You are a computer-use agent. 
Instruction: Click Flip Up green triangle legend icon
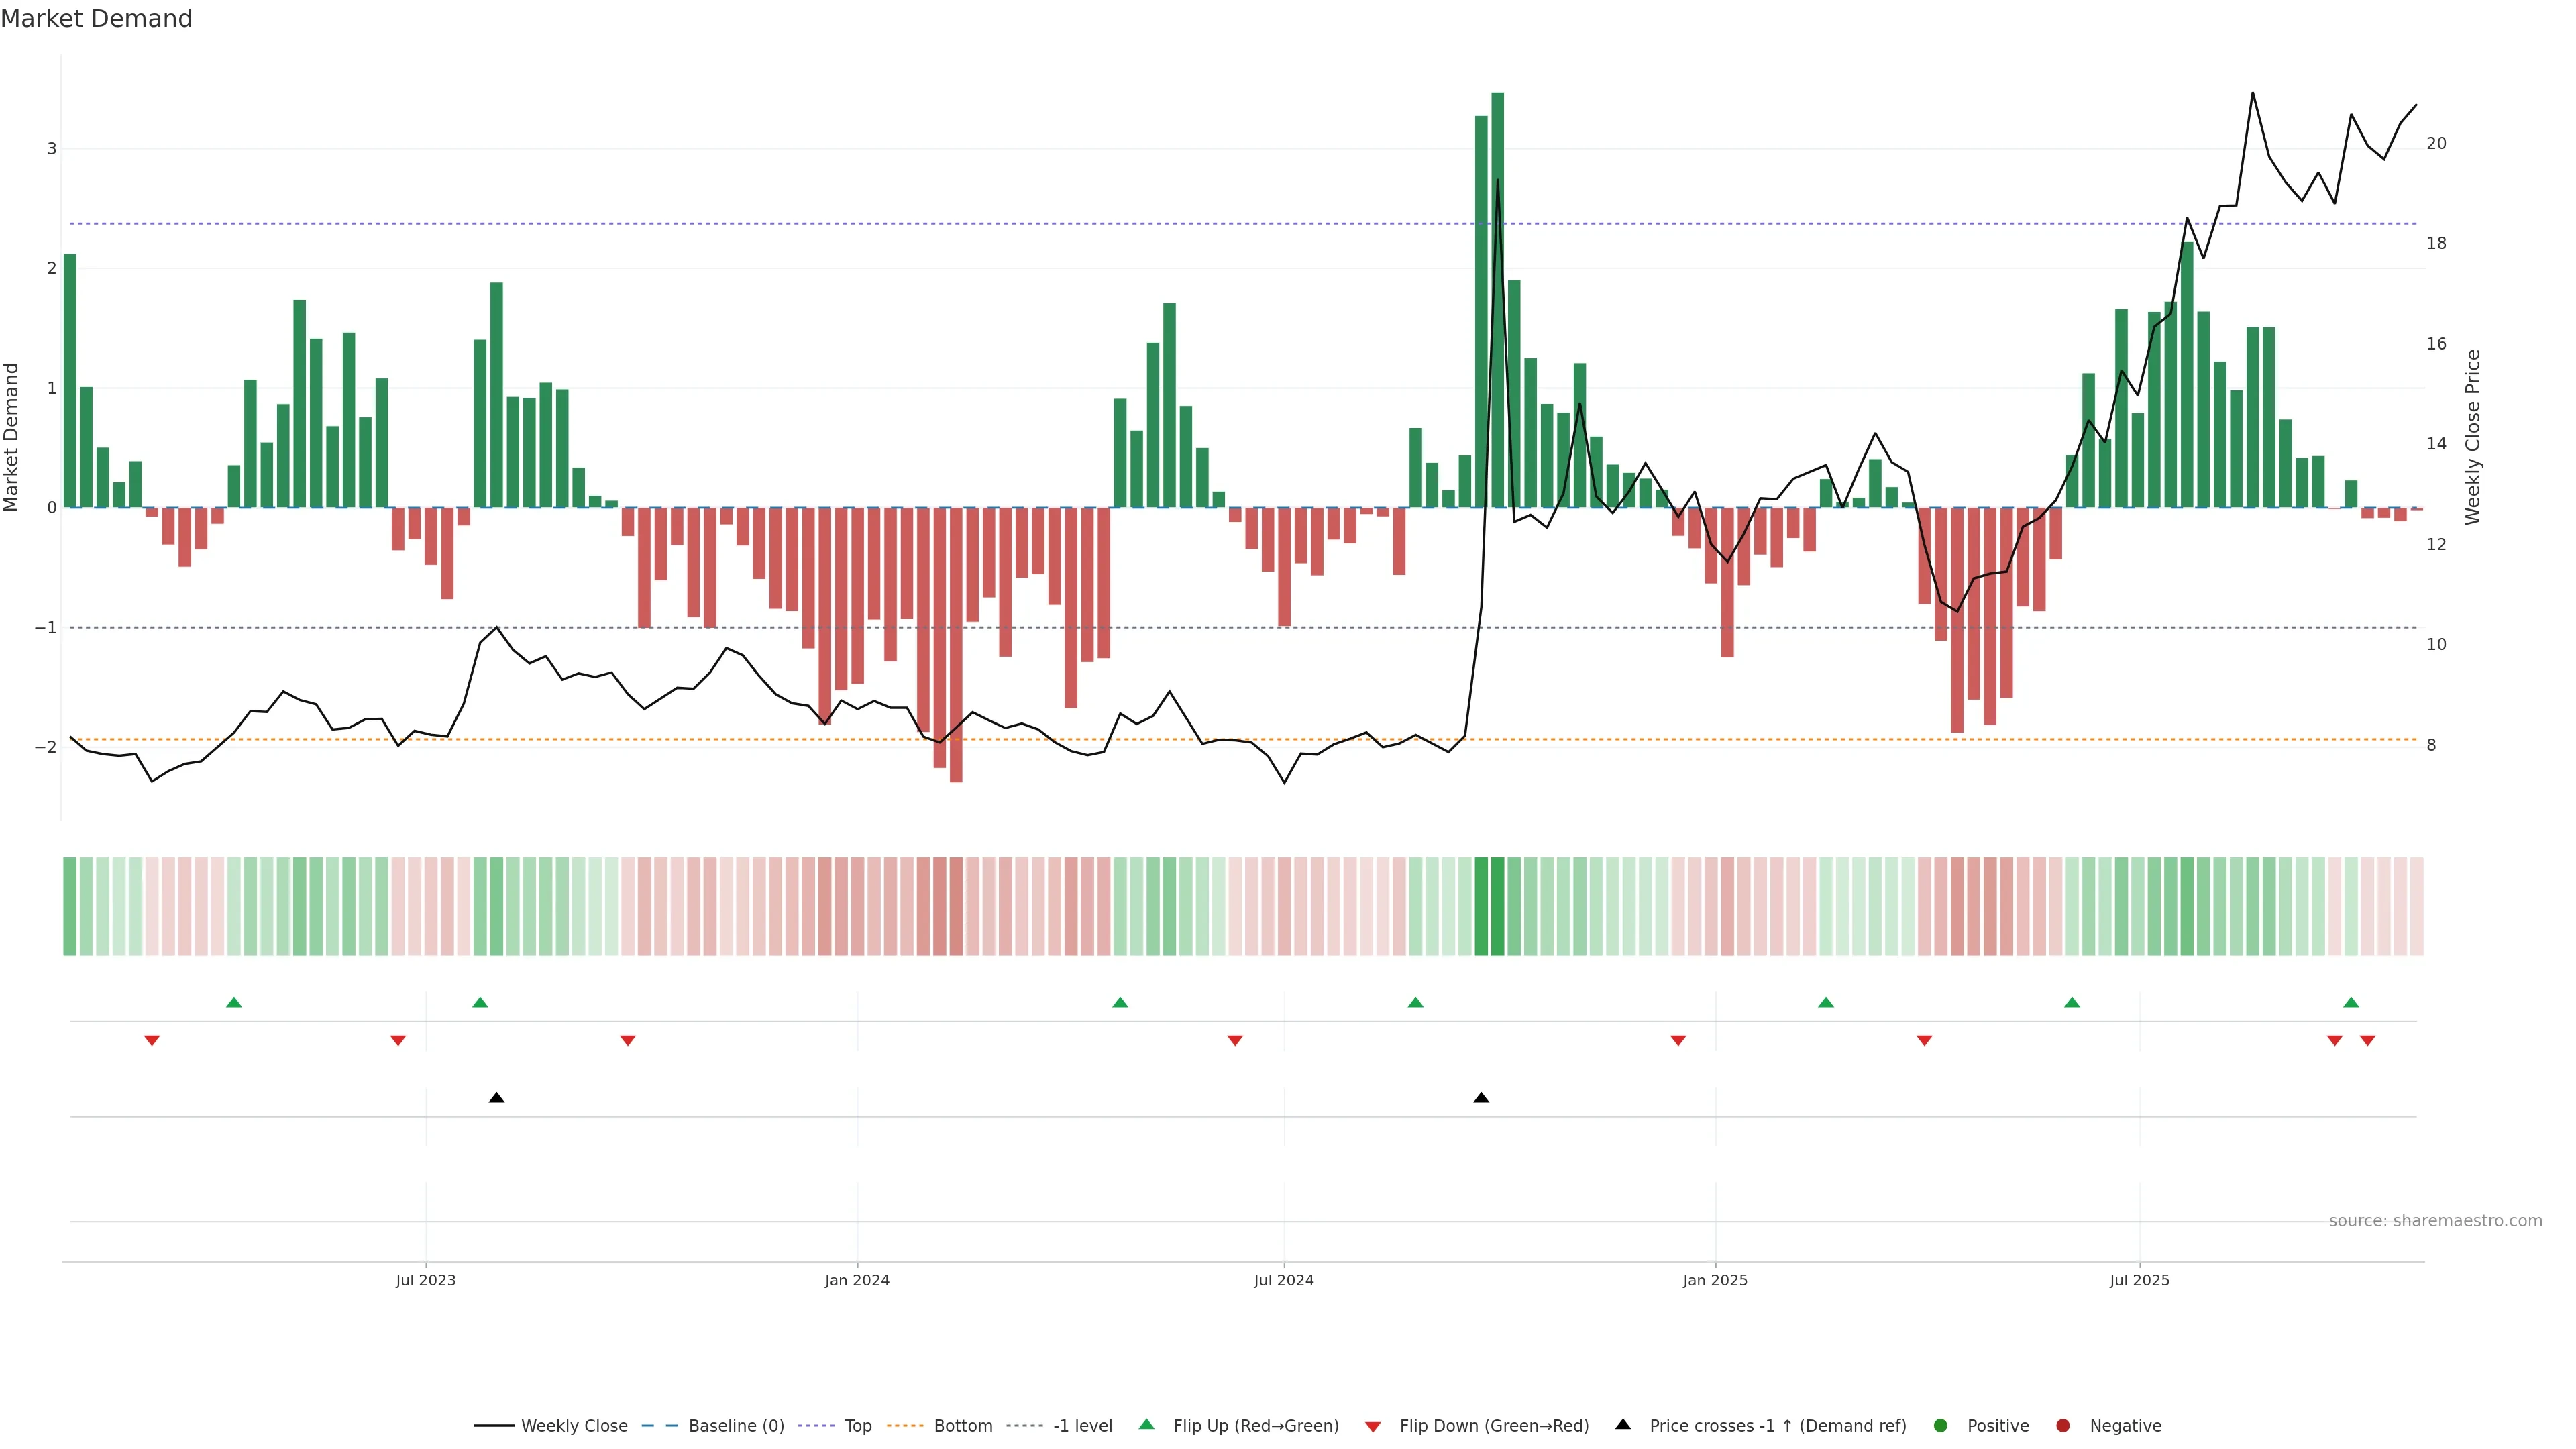point(1147,1425)
